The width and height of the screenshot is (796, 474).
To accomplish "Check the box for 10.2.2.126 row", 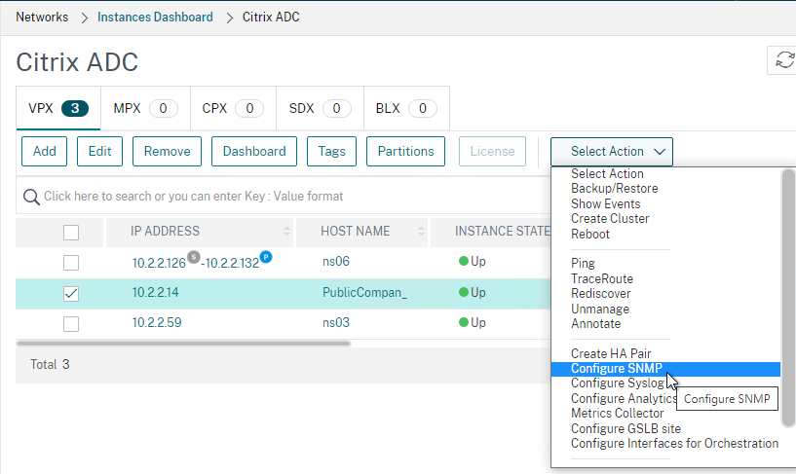I will (x=71, y=263).
